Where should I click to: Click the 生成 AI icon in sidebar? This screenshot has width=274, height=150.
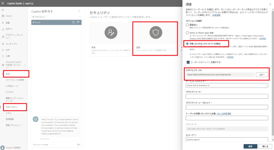3,29
